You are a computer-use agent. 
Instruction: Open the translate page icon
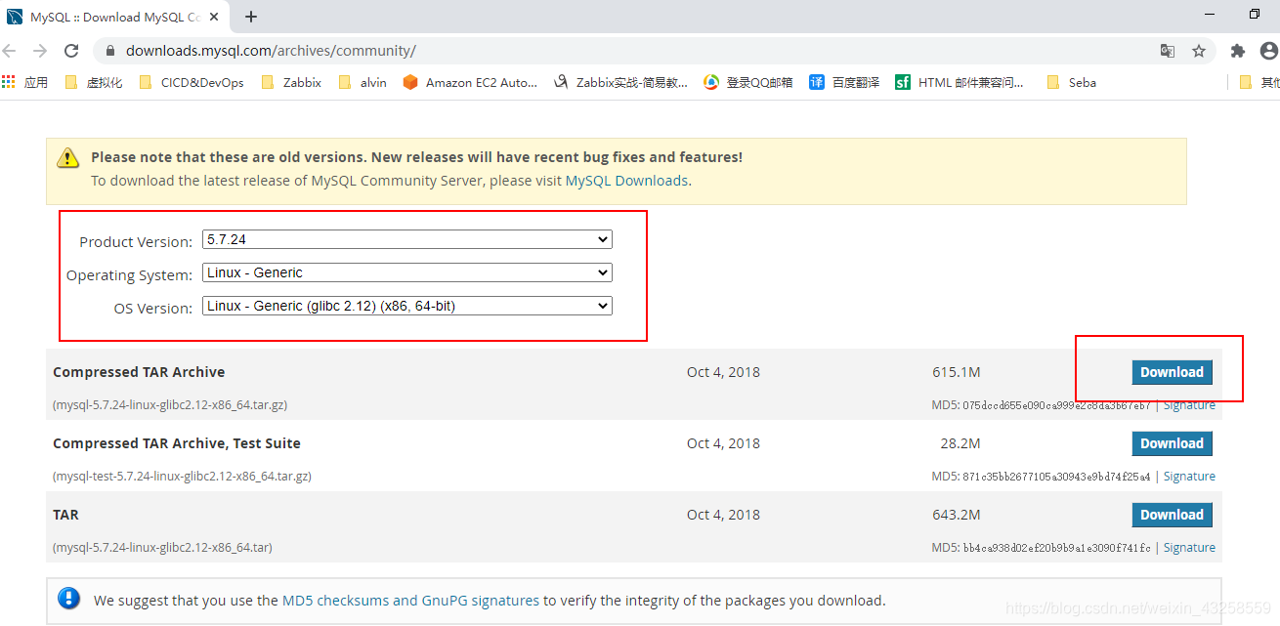1168,51
